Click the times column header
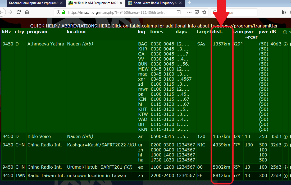Viewport: 291px width, 185px height. pos(157,32)
